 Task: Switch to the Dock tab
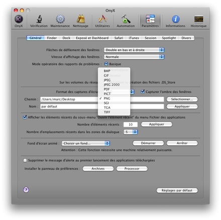(66, 38)
